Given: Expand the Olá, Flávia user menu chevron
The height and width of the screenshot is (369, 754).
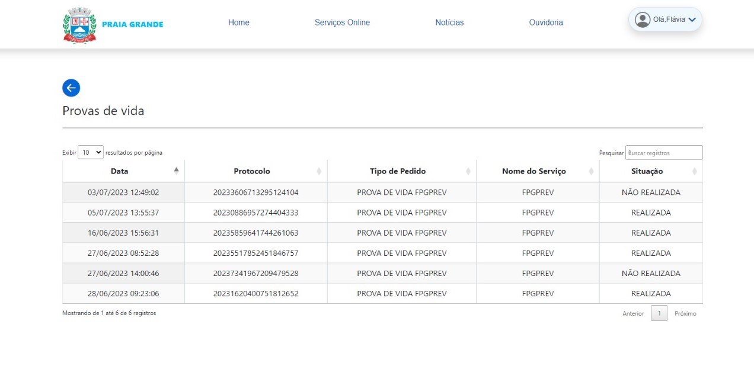Looking at the screenshot, I should tap(692, 20).
